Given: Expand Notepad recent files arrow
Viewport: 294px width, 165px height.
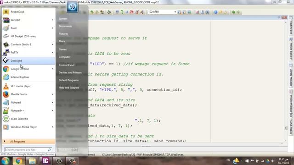Looking at the screenshot, I should pyautogui.click(x=52, y=102).
